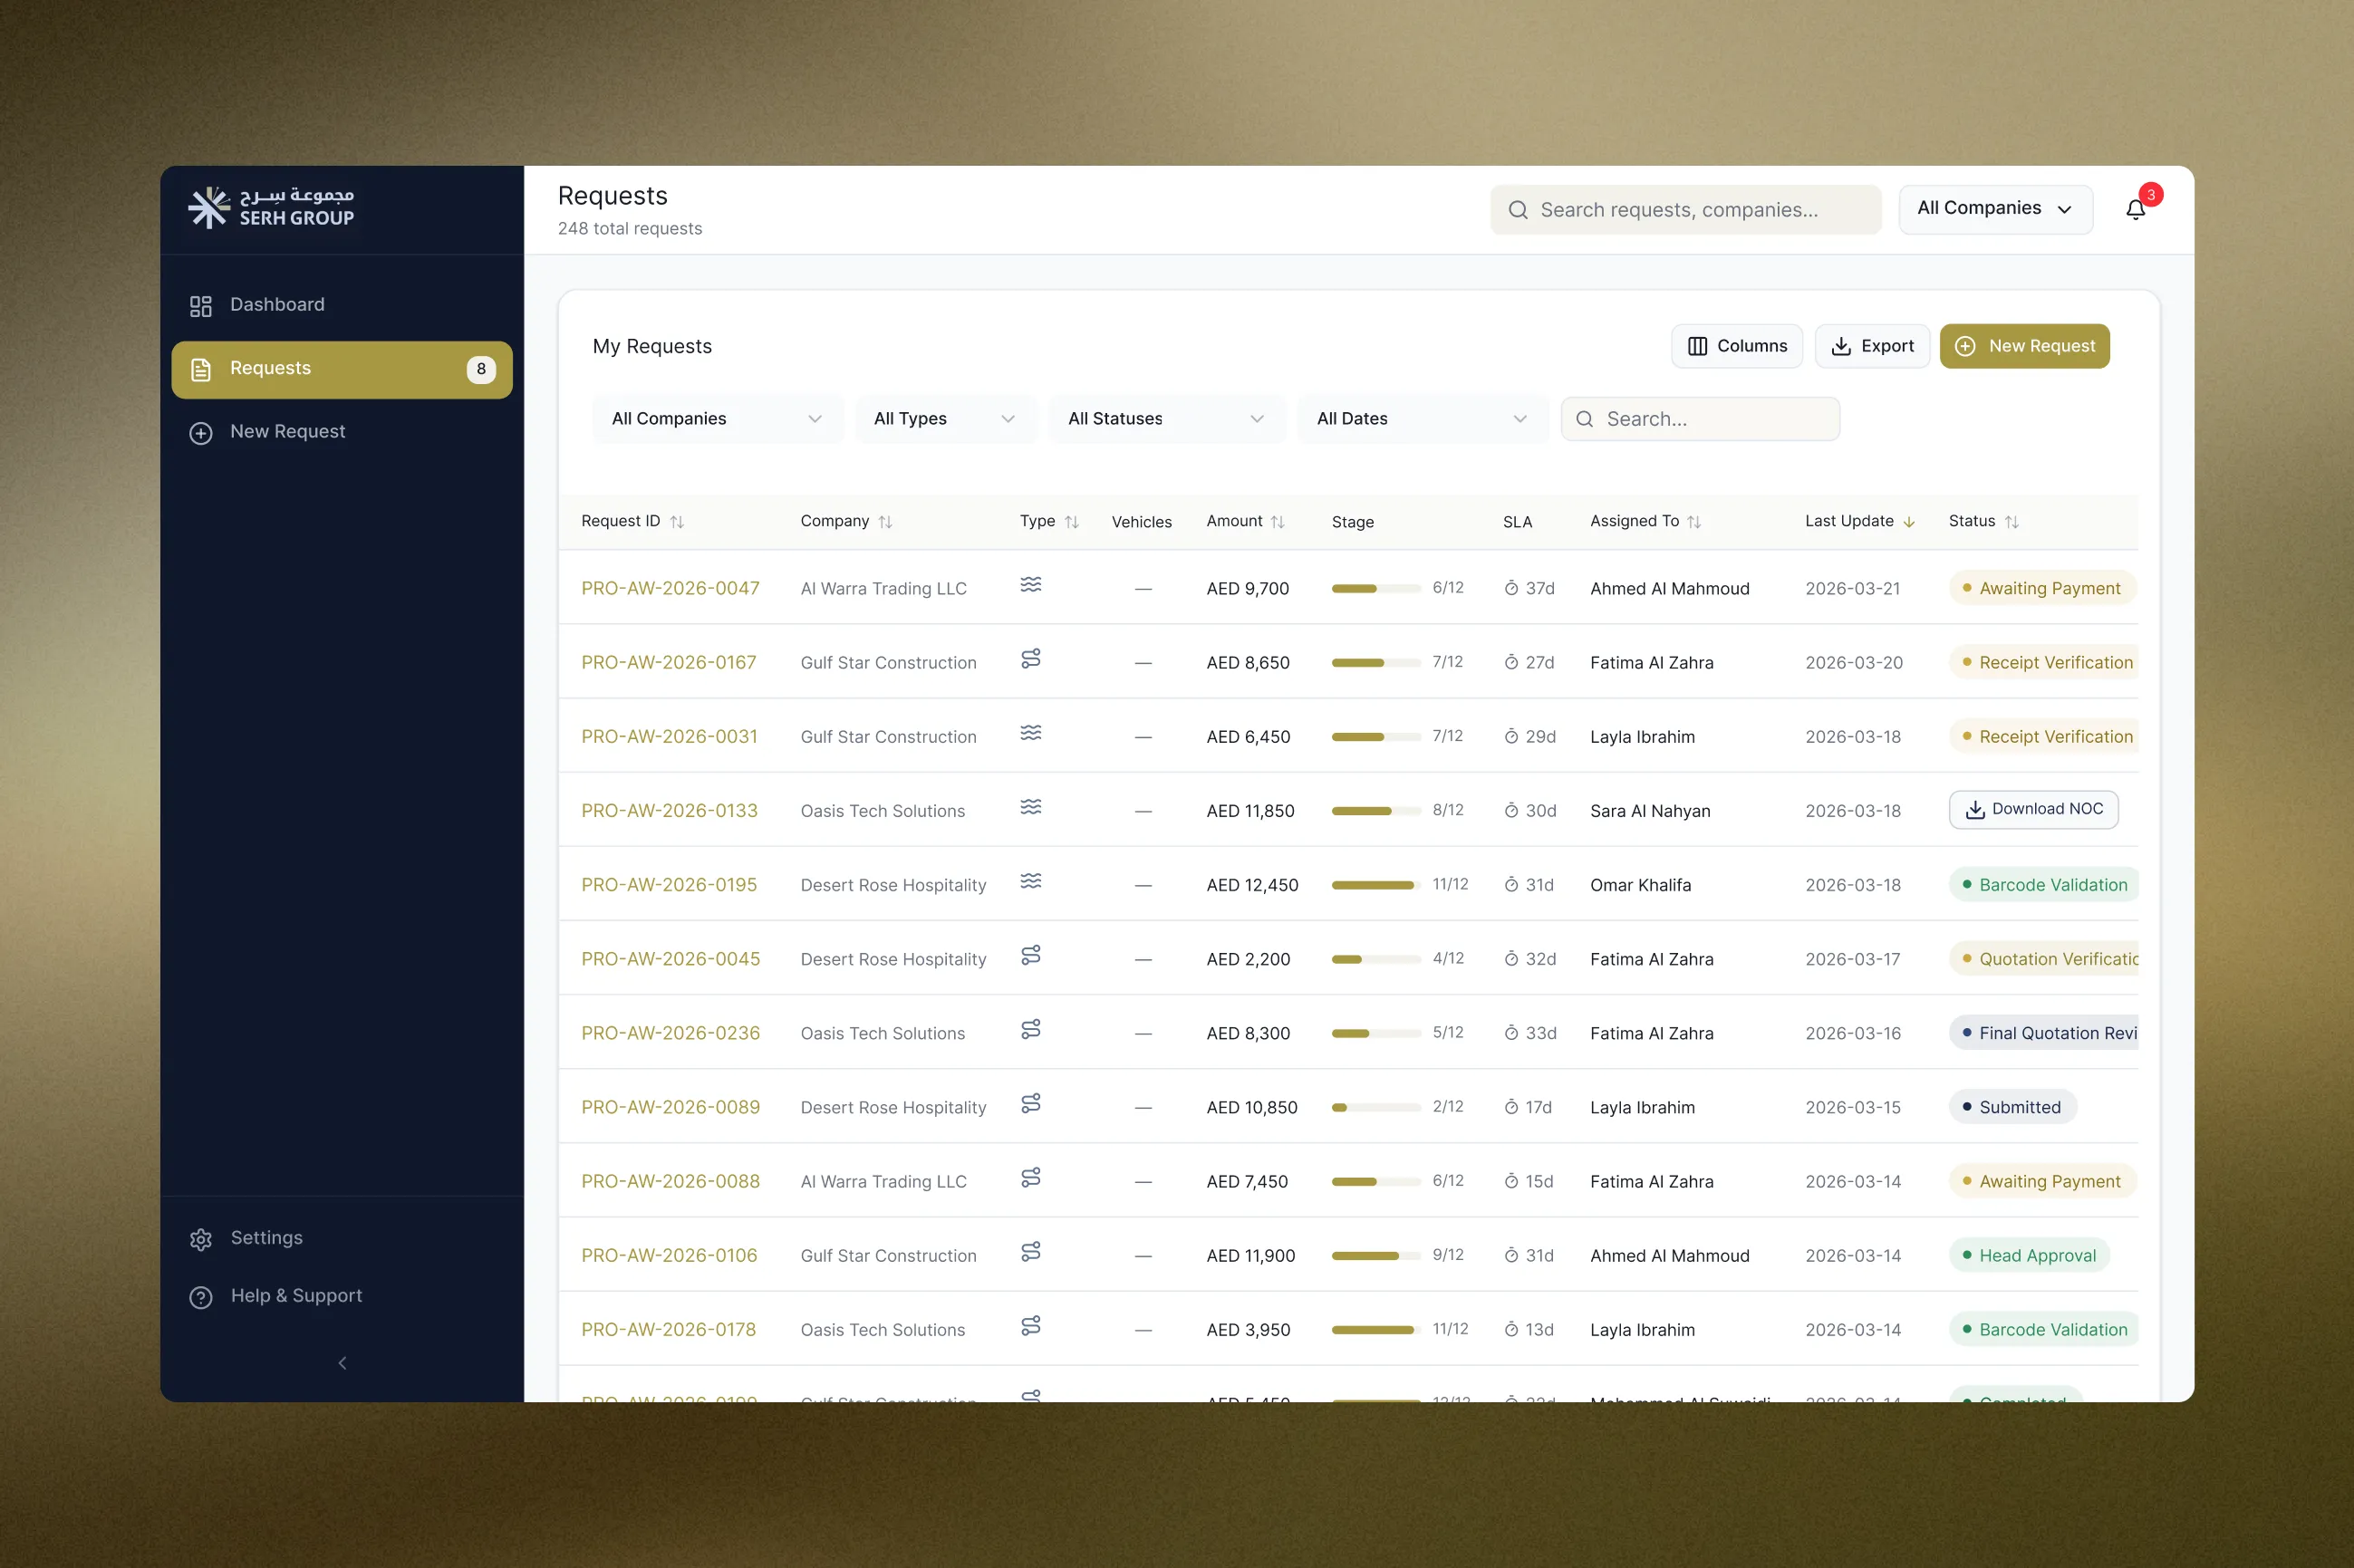The width and height of the screenshot is (2354, 1568).
Task: Open Help & Support
Action: 342,1296
